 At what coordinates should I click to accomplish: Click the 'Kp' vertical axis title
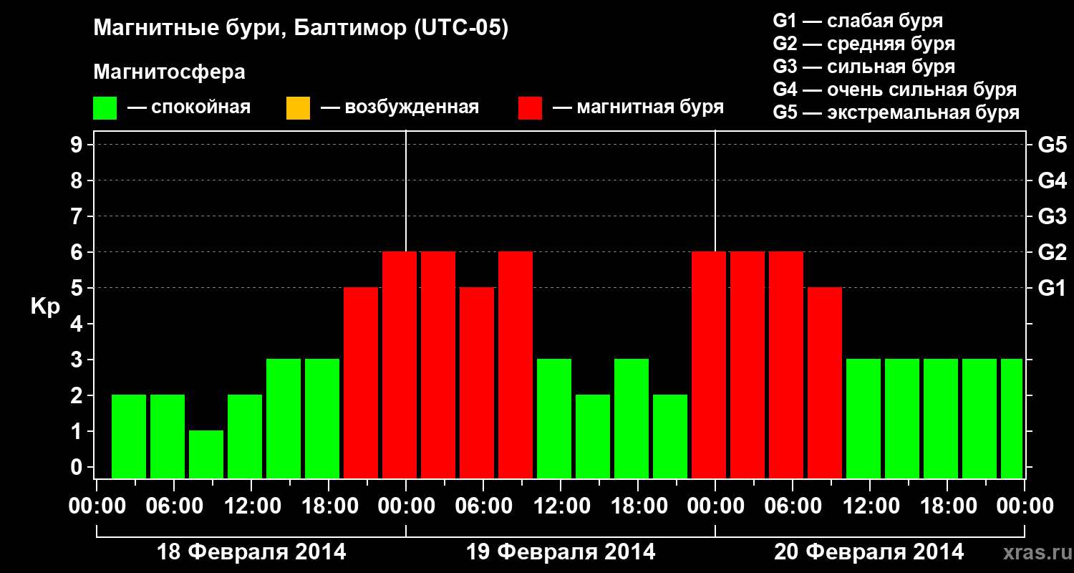pyautogui.click(x=45, y=307)
